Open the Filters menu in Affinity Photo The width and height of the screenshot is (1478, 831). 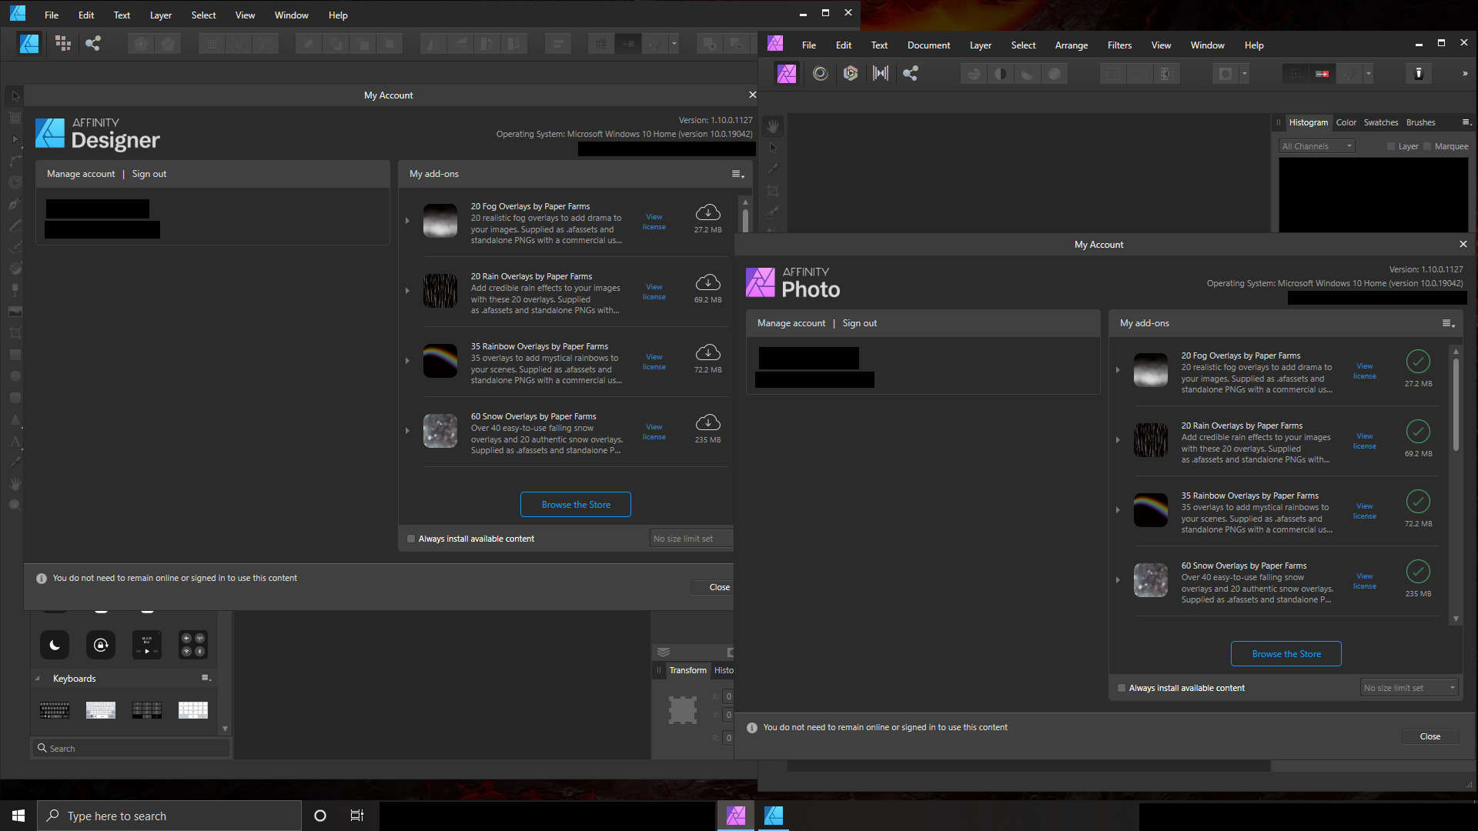tap(1119, 45)
